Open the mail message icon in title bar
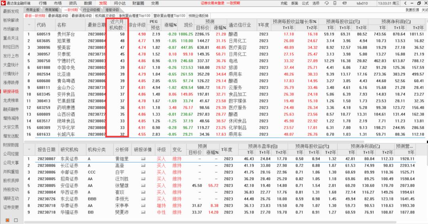 click(344, 3)
